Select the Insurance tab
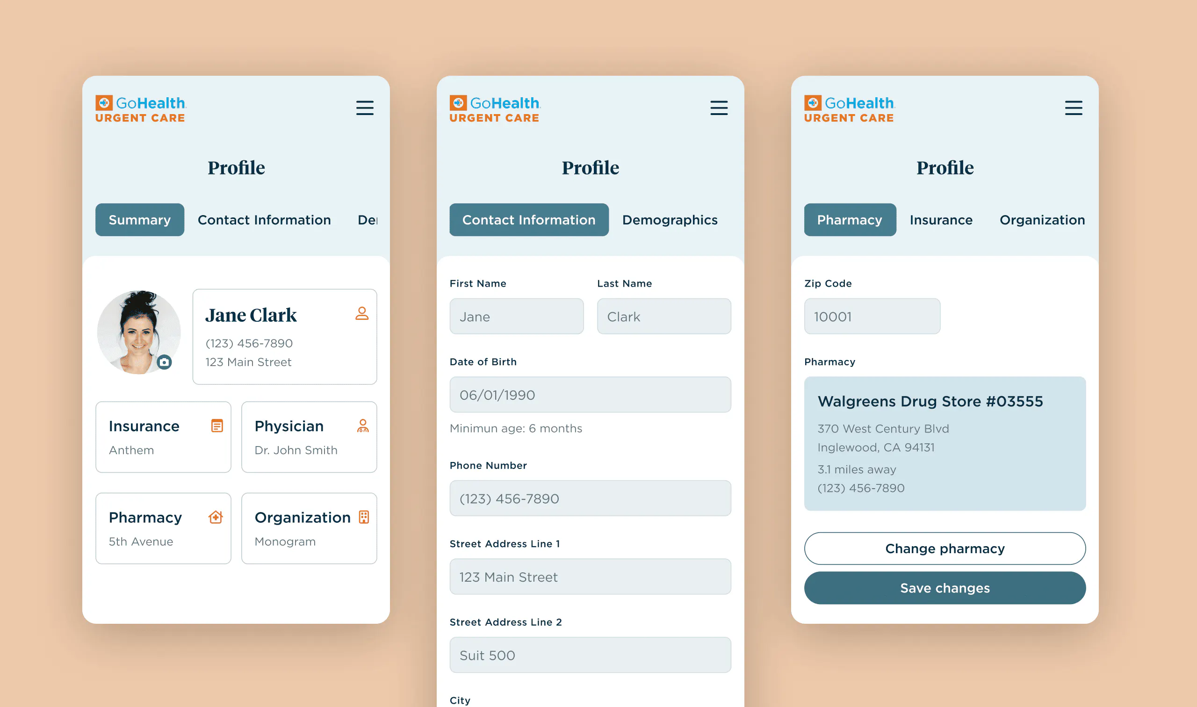 pos(940,220)
